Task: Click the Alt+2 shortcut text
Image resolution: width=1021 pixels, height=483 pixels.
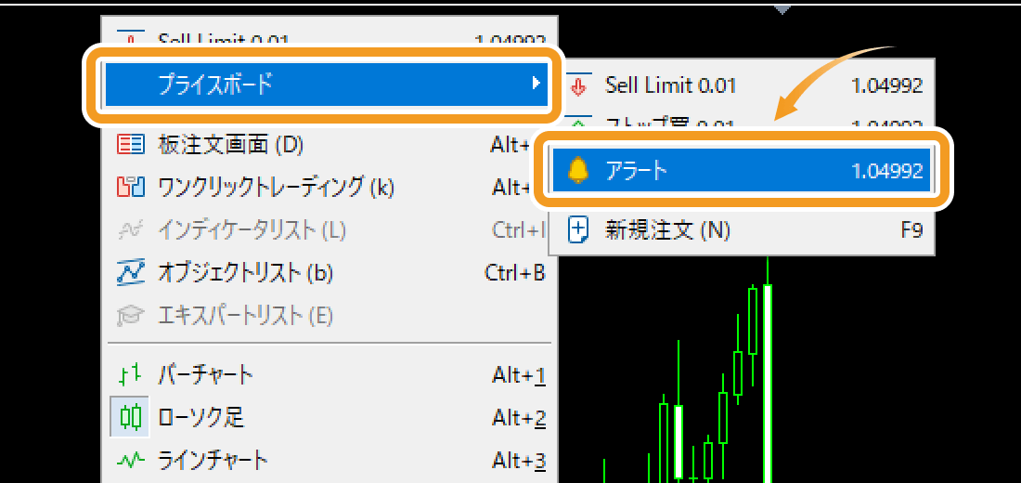Action: tap(518, 418)
